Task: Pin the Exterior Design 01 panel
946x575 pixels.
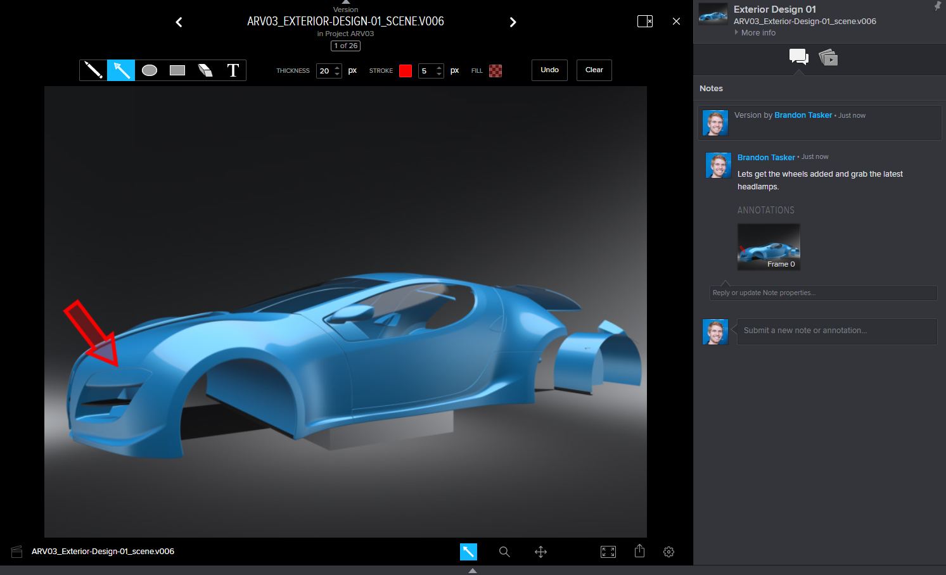Action: tap(937, 6)
